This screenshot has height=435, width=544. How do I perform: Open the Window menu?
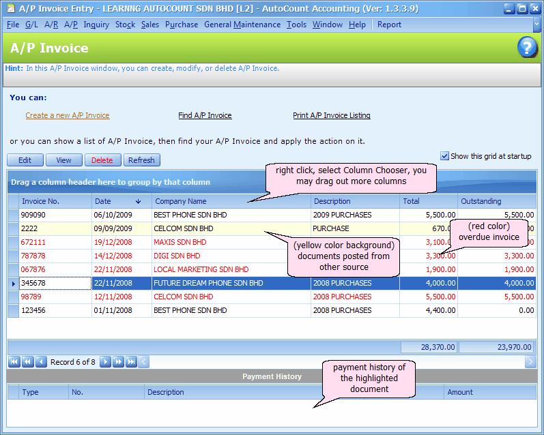coord(327,25)
